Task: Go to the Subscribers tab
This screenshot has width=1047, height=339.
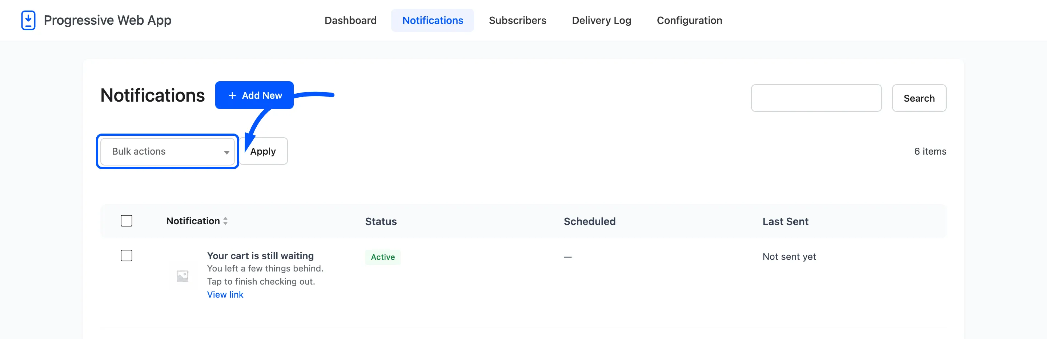Action: 517,20
